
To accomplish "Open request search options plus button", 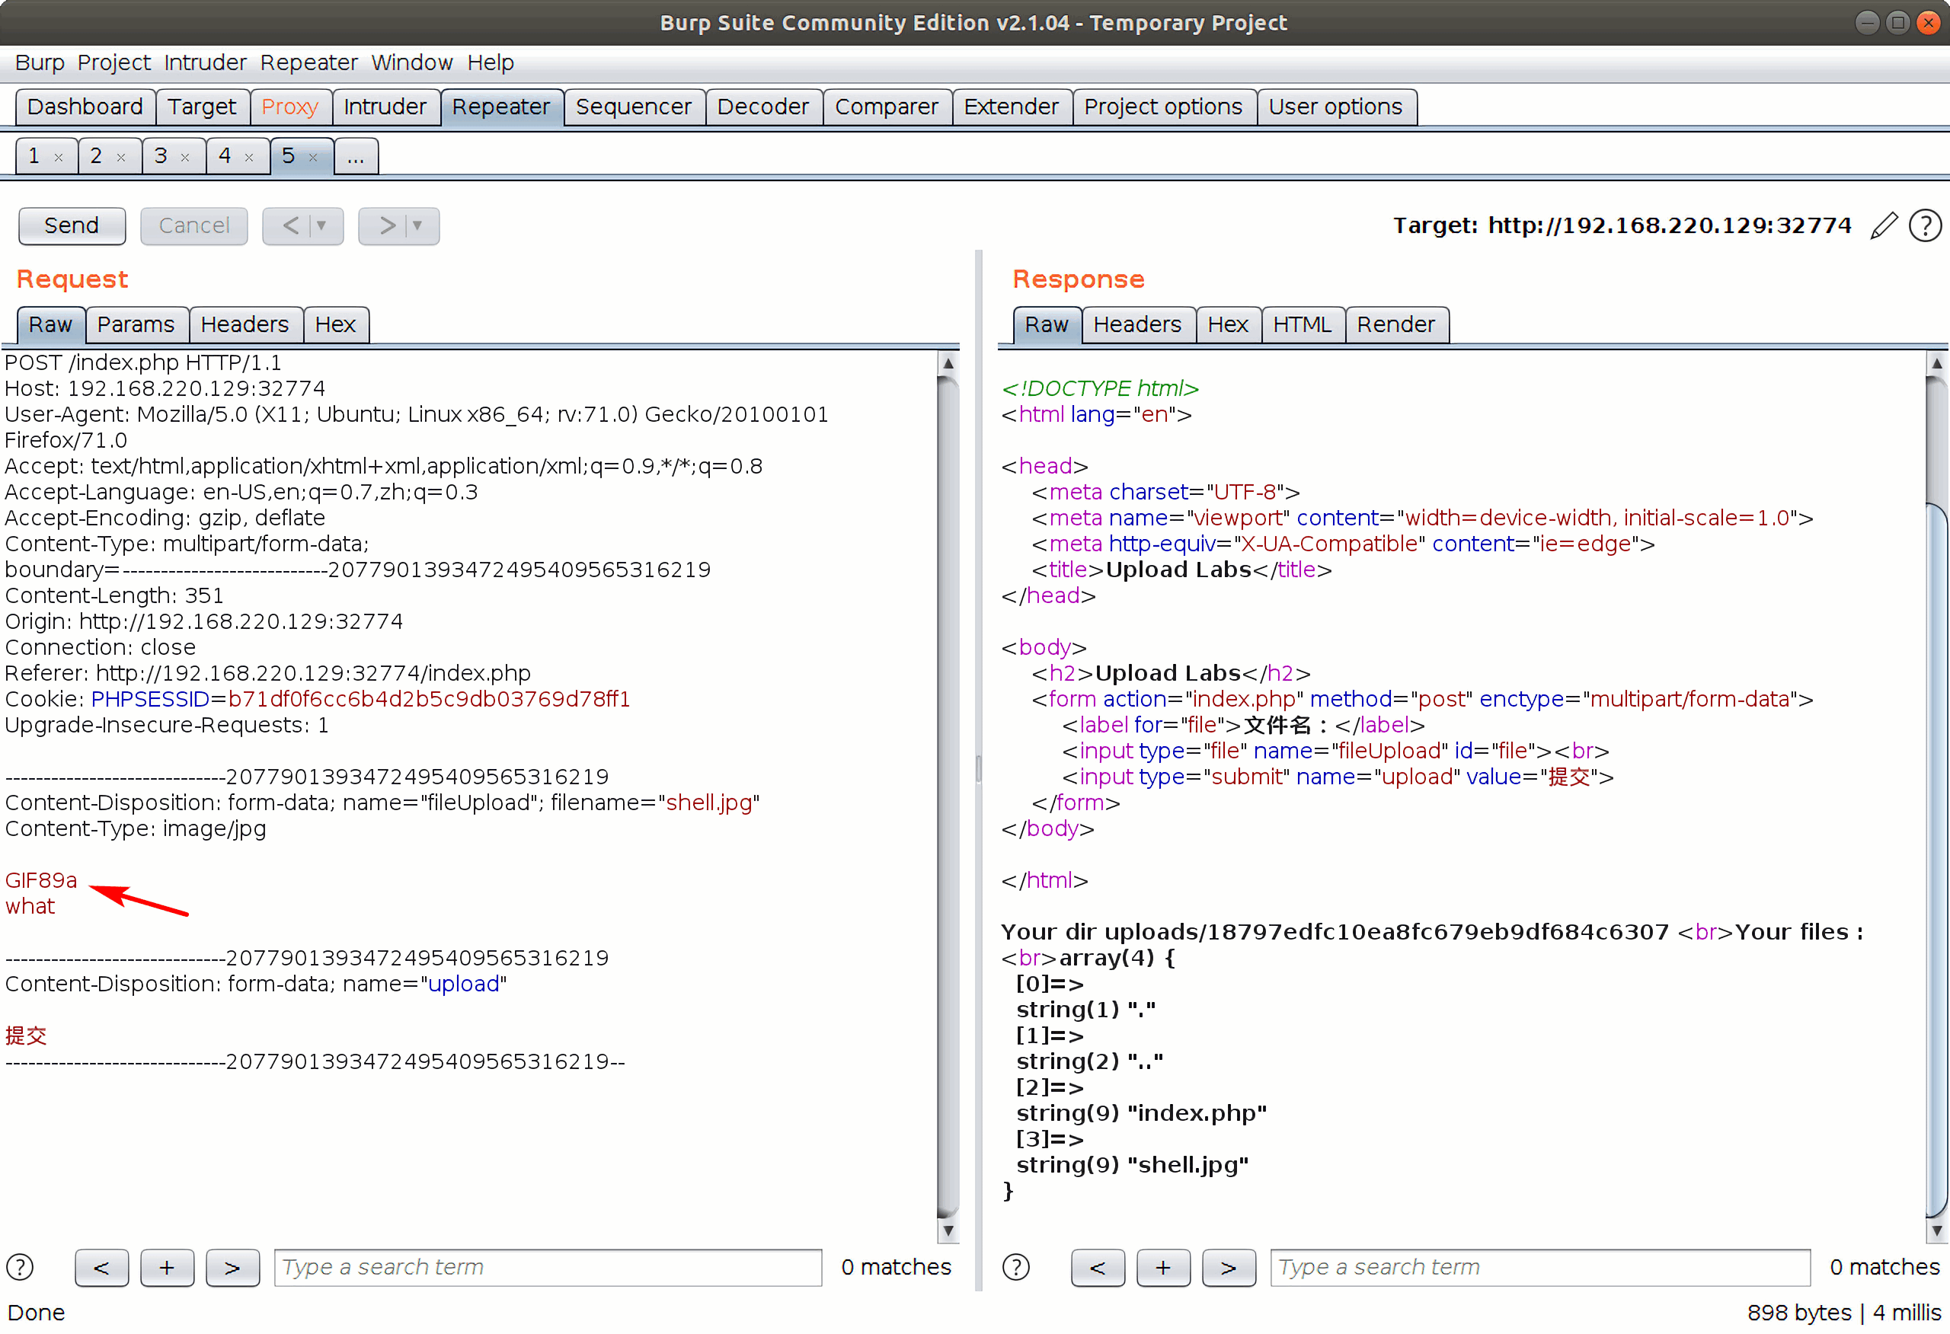I will [167, 1267].
